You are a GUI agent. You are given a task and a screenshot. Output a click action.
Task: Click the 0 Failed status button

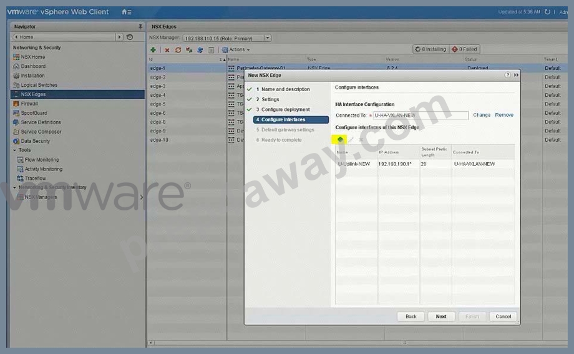tap(464, 49)
